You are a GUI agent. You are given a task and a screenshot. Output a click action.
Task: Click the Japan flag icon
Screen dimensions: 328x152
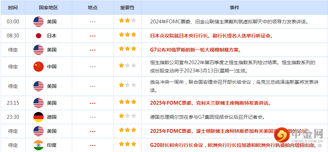pos(39,36)
